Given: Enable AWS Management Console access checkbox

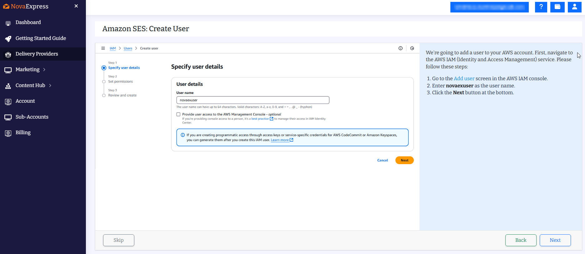Looking at the screenshot, I should tap(178, 115).
